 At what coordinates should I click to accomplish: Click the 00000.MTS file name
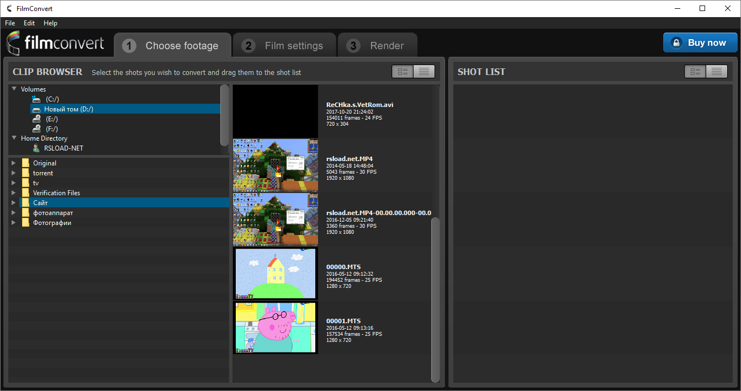343,267
